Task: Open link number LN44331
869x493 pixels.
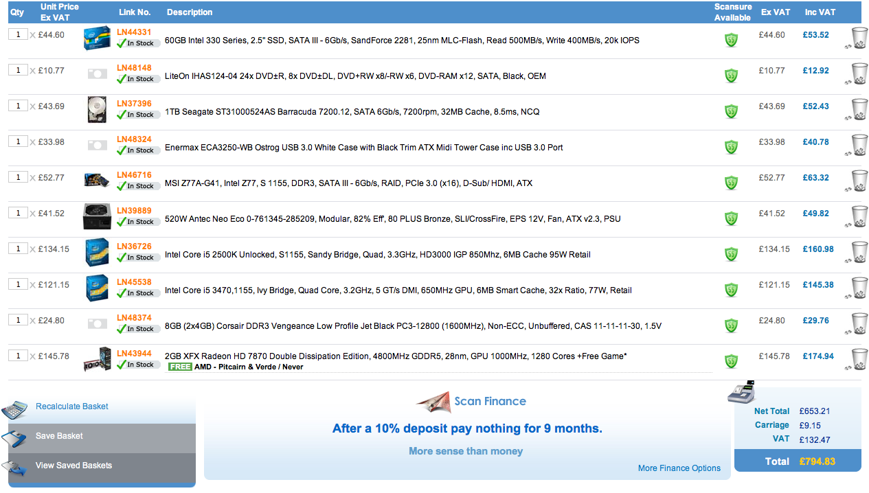Action: [134, 32]
